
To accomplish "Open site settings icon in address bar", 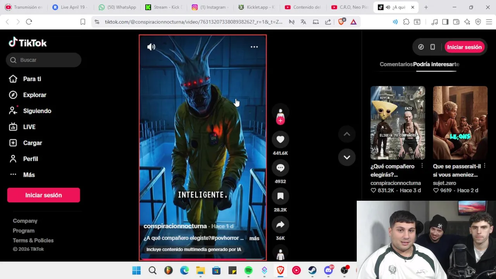I will pos(97,22).
